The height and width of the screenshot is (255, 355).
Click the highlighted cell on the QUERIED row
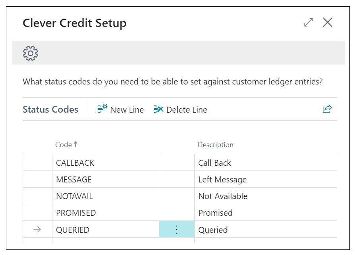click(177, 229)
